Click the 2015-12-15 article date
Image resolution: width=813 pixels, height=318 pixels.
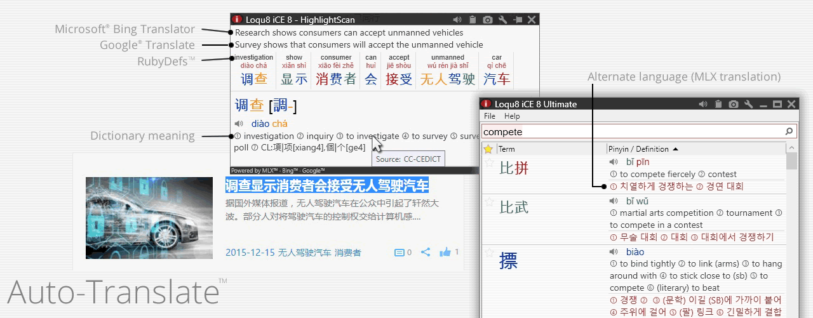pos(249,253)
